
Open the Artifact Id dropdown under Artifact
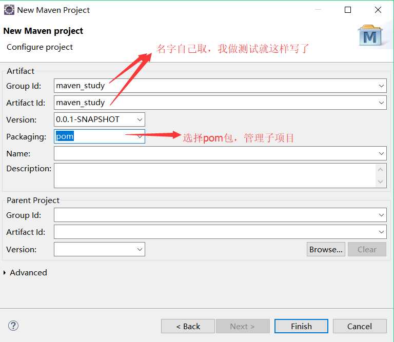pos(381,103)
